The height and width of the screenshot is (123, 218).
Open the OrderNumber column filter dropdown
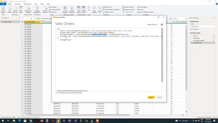pos(41,22)
